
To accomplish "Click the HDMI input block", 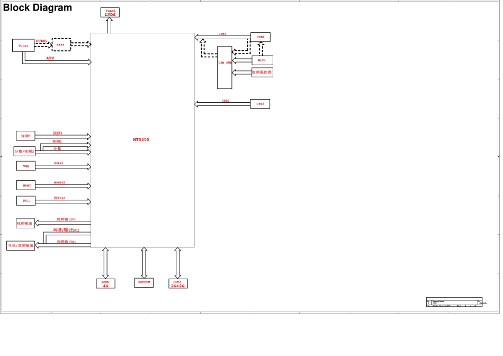I will coord(26,185).
